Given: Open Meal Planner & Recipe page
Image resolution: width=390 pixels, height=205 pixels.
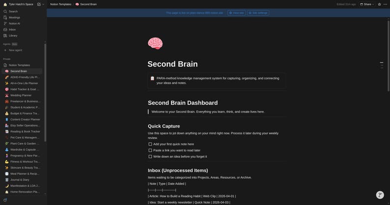Looking at the screenshot, I should pos(23,174).
